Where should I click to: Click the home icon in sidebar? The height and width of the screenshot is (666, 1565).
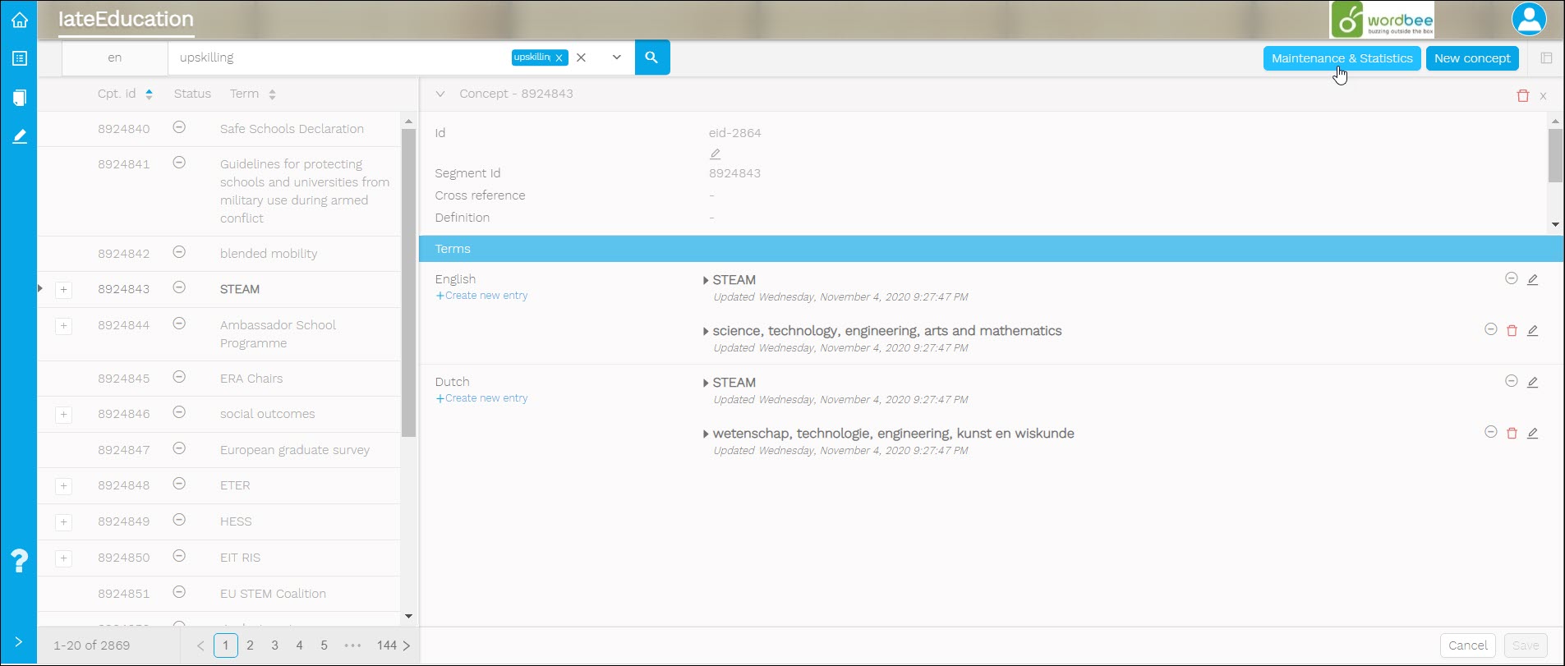[x=20, y=20]
